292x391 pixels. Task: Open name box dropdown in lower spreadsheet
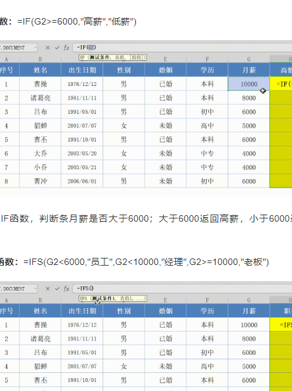click(36, 288)
